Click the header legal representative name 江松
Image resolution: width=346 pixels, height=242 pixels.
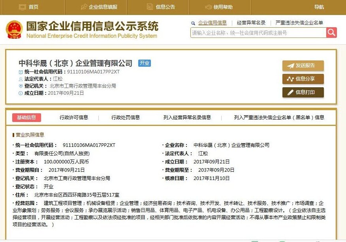[x=58, y=79]
